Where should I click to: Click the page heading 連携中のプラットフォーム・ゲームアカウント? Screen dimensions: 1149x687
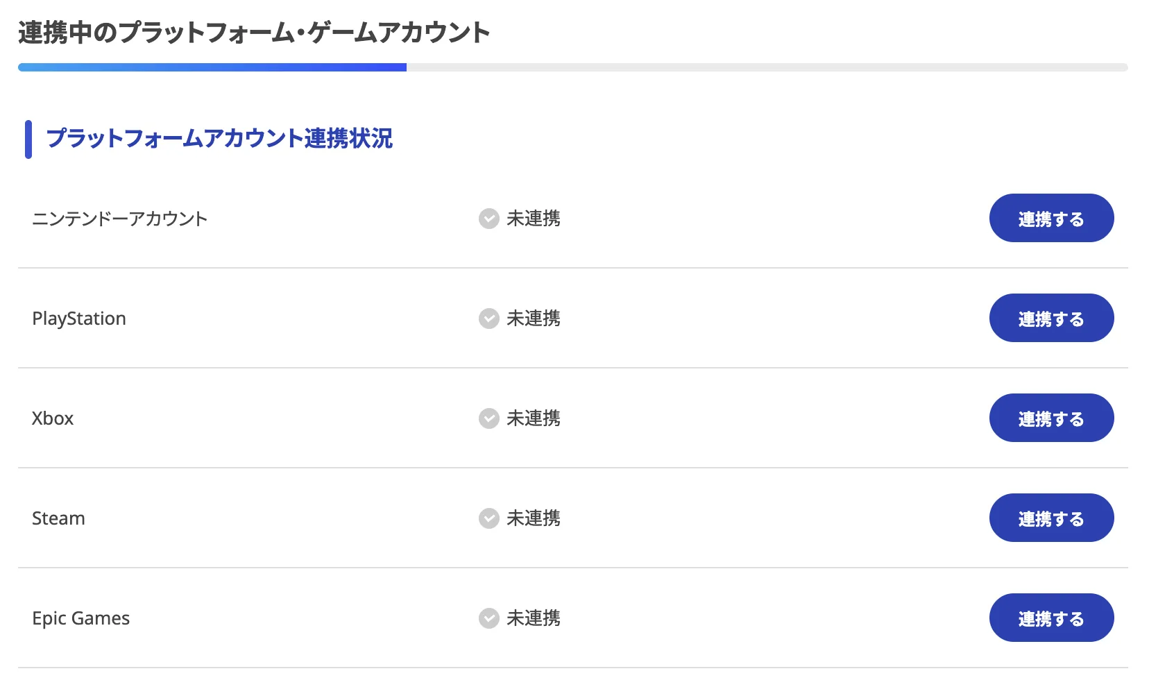pos(254,31)
